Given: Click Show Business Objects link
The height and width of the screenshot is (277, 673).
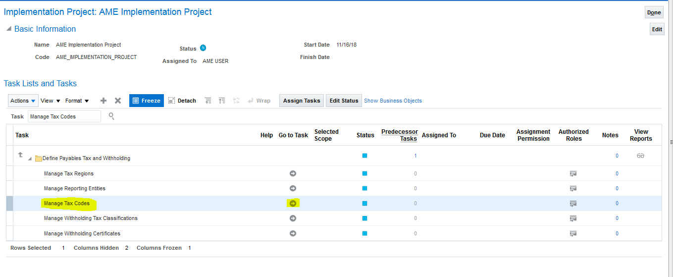Looking at the screenshot, I should [393, 101].
